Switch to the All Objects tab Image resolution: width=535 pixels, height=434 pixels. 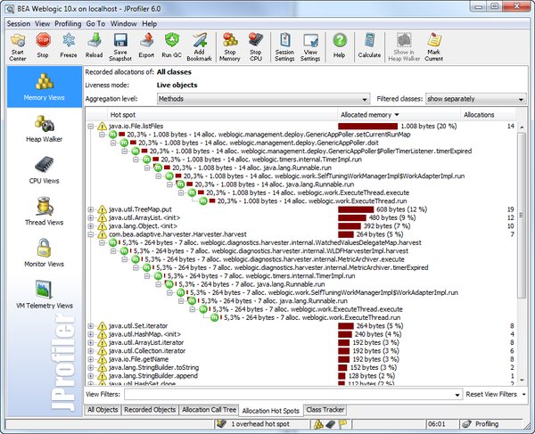[x=103, y=410]
